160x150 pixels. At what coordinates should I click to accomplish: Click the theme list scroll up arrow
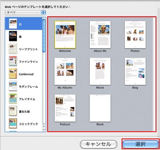pyautogui.click(x=44, y=126)
